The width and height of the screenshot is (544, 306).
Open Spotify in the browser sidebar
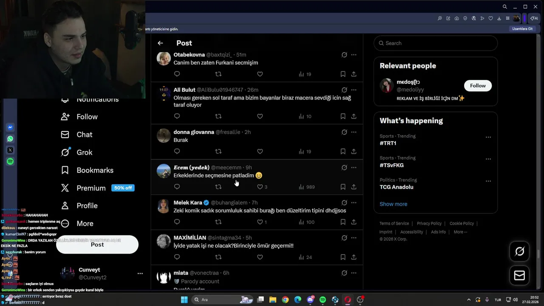click(10, 161)
